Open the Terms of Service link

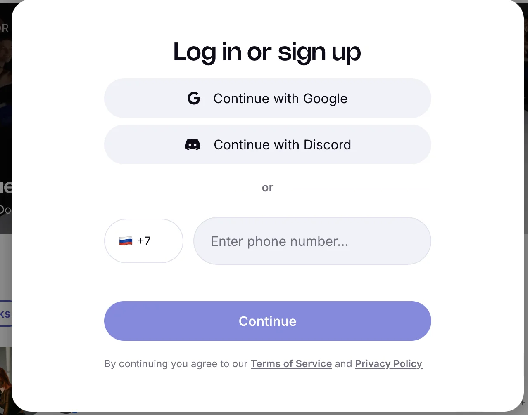(291, 364)
